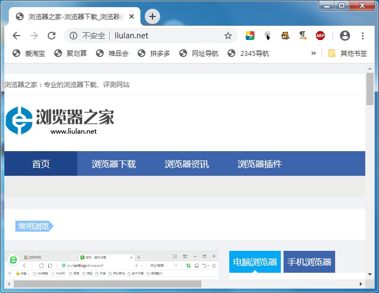The image size is (379, 293).
Task: Open the 浏览器插件 navigation item
Action: (x=259, y=164)
